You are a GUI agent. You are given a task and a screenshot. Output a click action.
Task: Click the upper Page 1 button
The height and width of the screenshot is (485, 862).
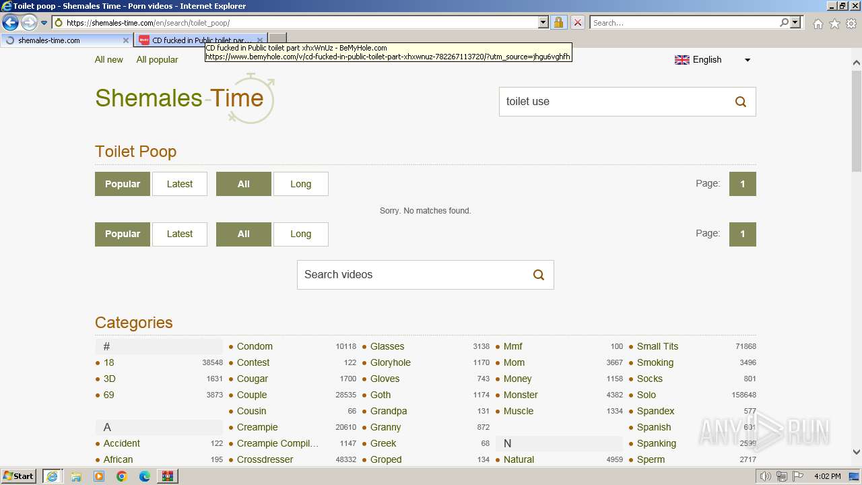tap(743, 184)
